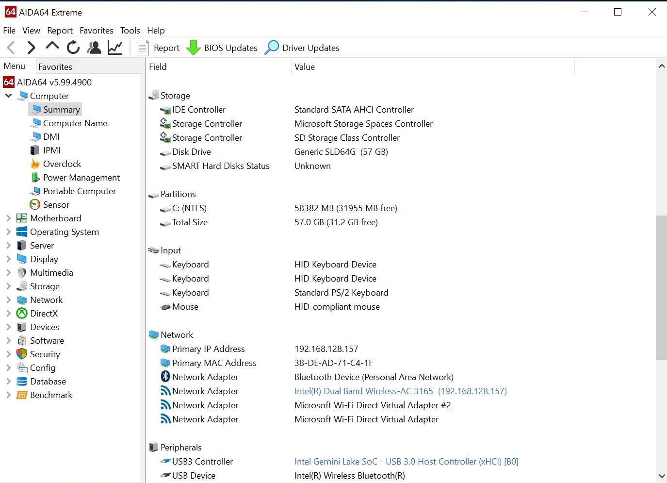Collapse the Computer tree node
Screen dimensions: 667x483
tap(8, 96)
